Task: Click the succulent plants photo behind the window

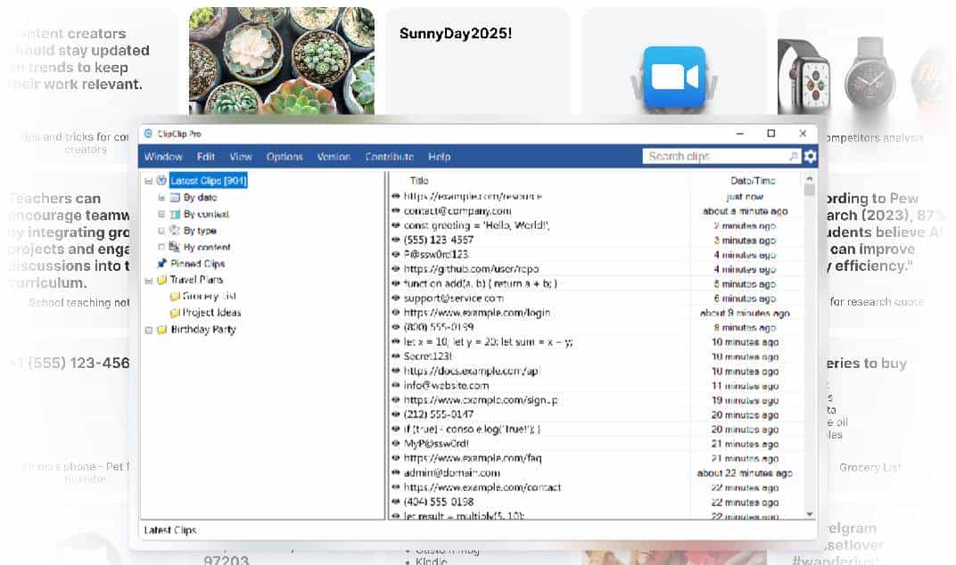Action: click(282, 61)
